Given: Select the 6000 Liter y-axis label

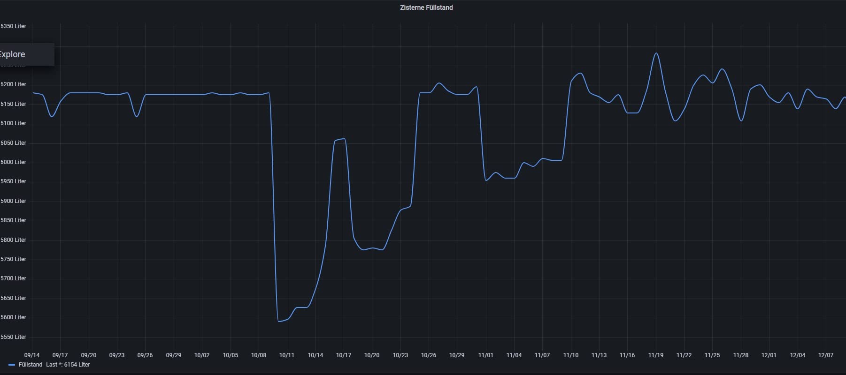Looking at the screenshot, I should pos(13,162).
